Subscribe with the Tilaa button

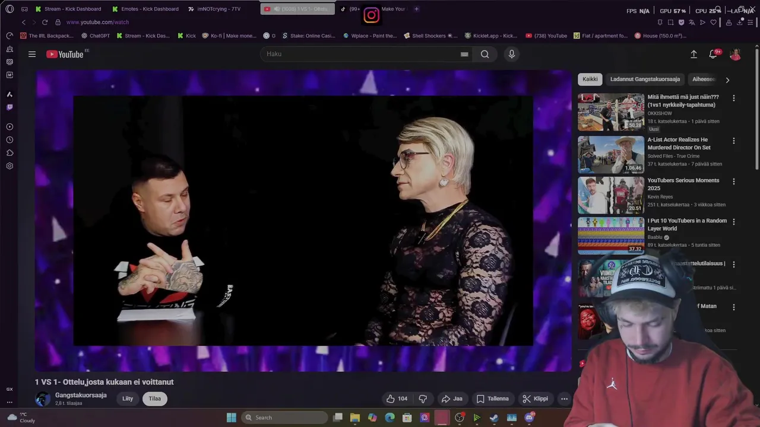pyautogui.click(x=155, y=399)
